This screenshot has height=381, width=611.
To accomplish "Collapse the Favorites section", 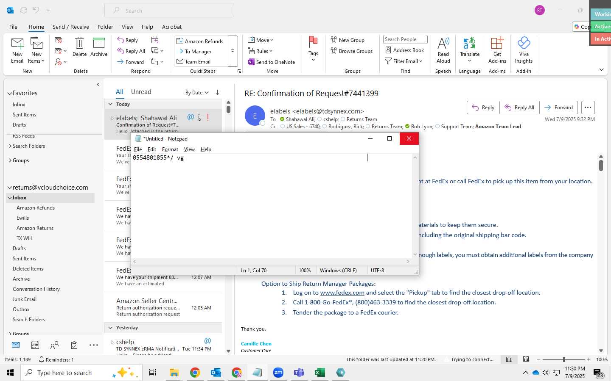I will (9, 93).
